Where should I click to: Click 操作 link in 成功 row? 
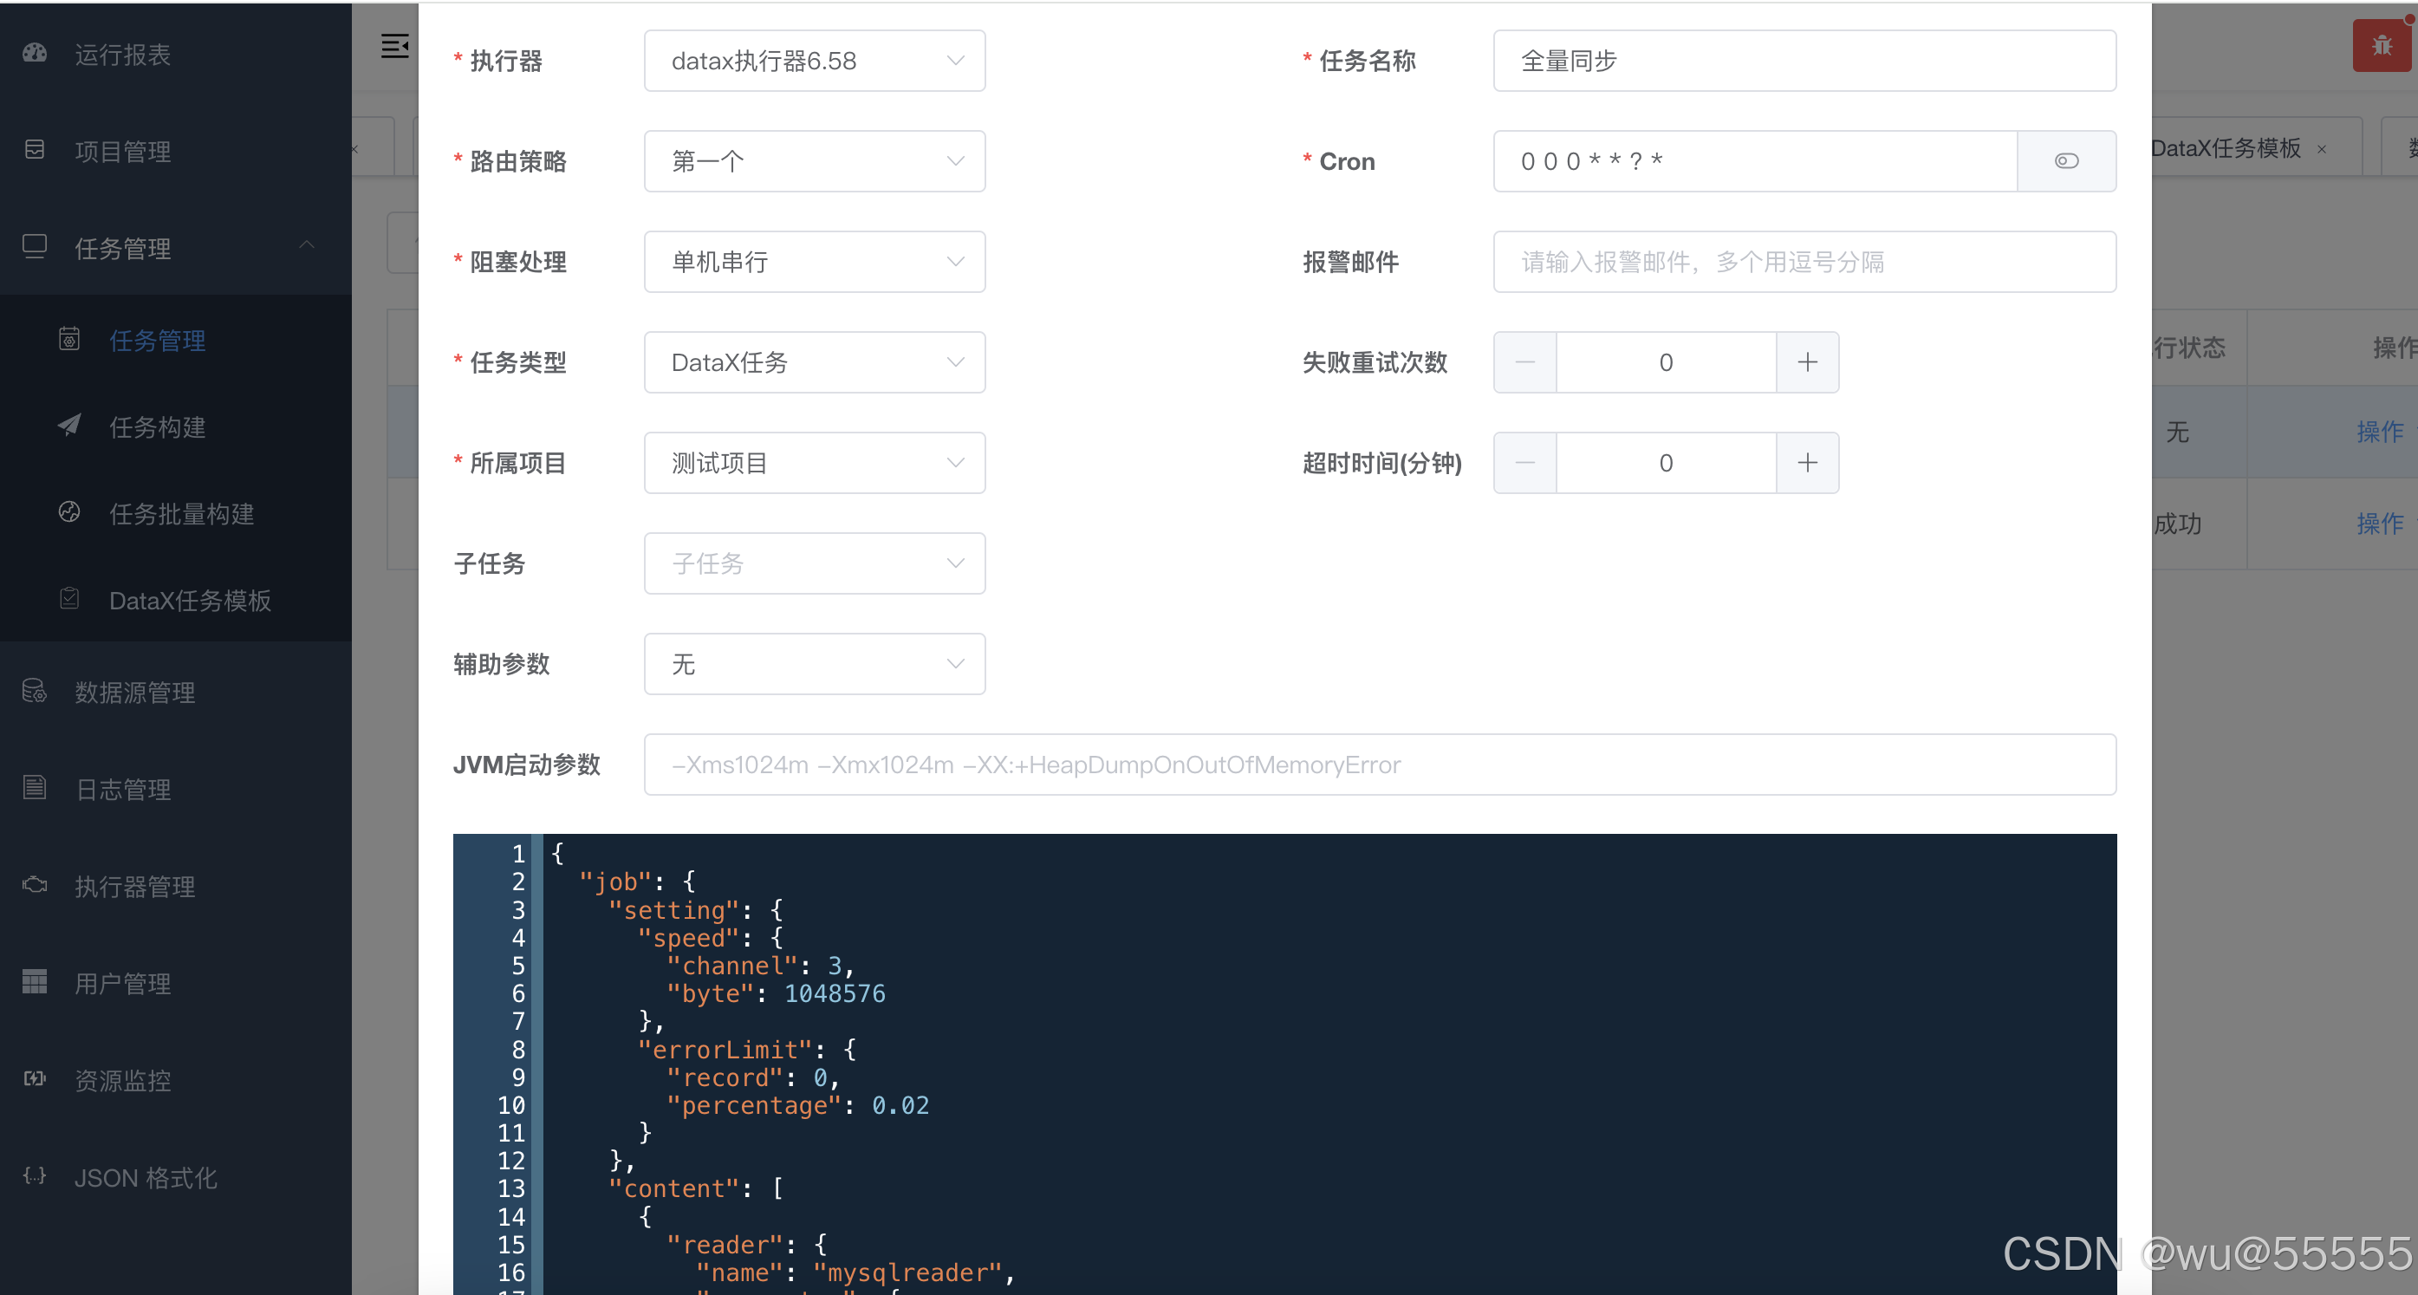point(2379,523)
